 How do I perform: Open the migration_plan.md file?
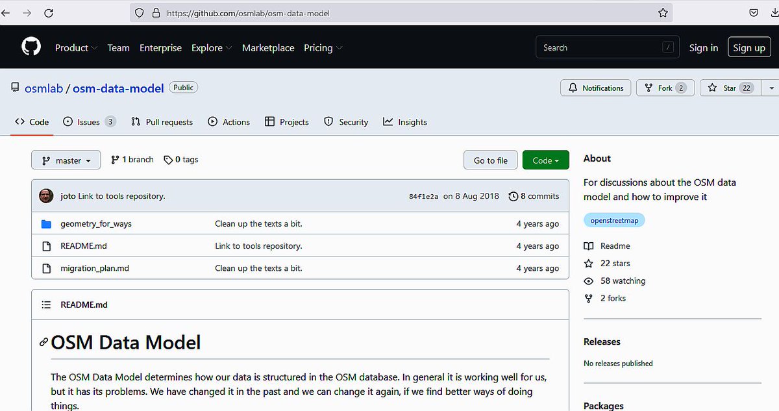(x=95, y=268)
